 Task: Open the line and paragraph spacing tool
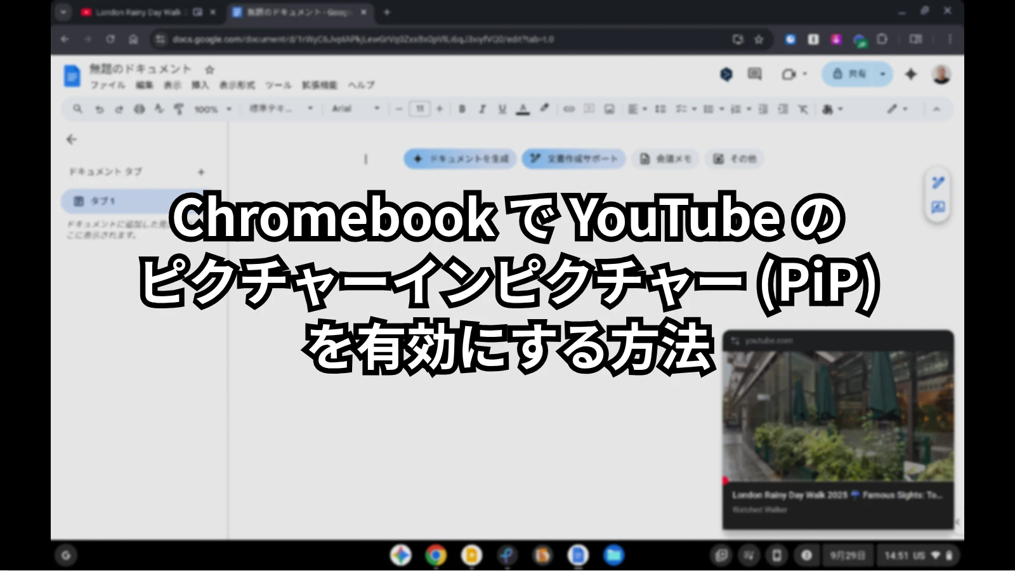pos(660,109)
